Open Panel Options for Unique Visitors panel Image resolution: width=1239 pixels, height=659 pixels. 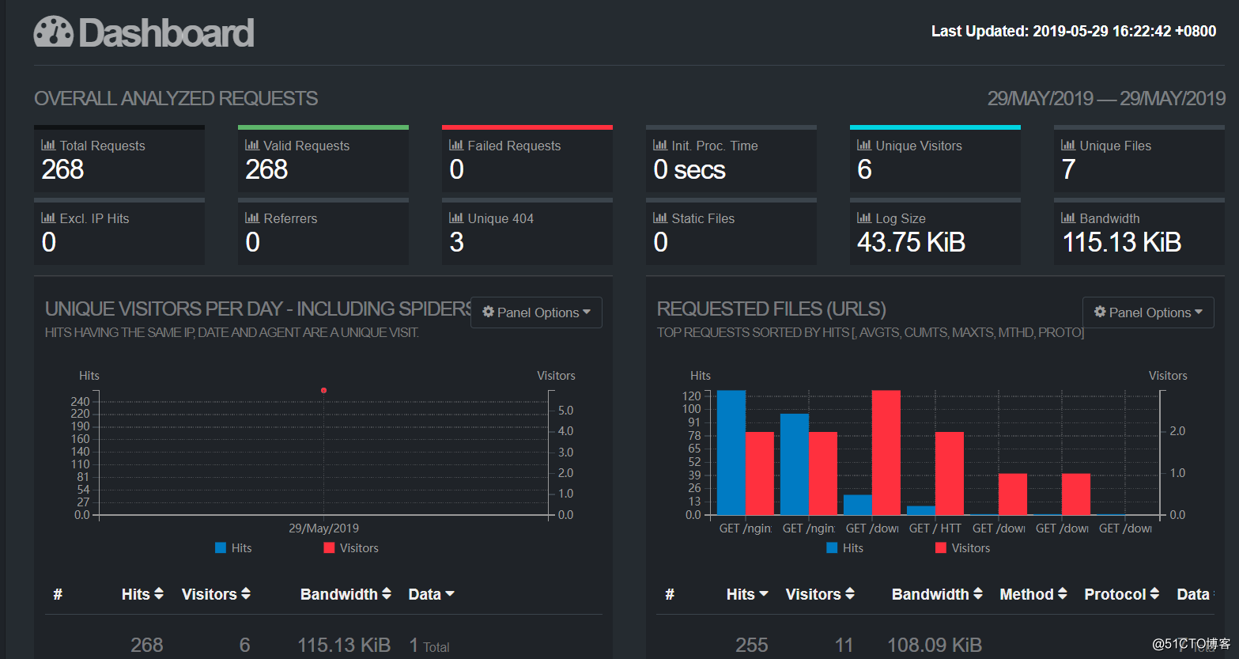(x=537, y=312)
